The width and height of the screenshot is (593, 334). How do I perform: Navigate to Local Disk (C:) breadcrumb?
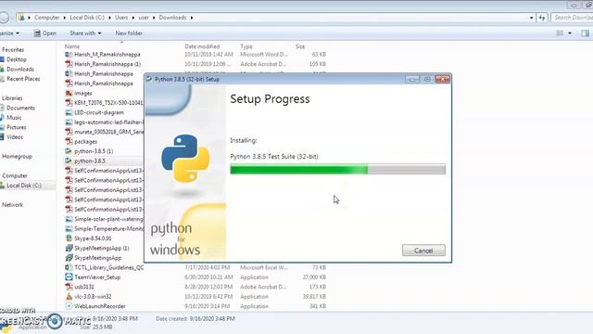pyautogui.click(x=87, y=18)
